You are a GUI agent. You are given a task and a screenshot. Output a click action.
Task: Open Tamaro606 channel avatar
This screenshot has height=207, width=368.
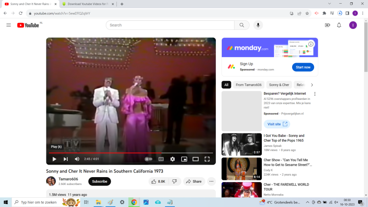(x=51, y=181)
